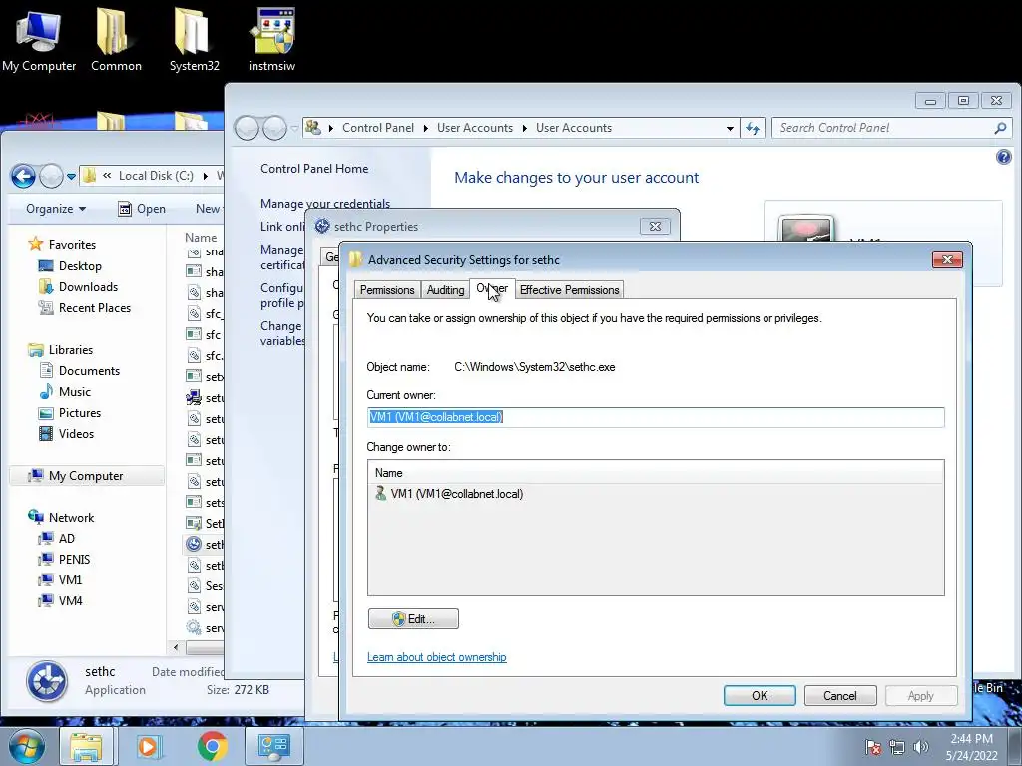Click the Edit button with shield
Viewport: 1022px width, 766px height.
[x=413, y=618]
